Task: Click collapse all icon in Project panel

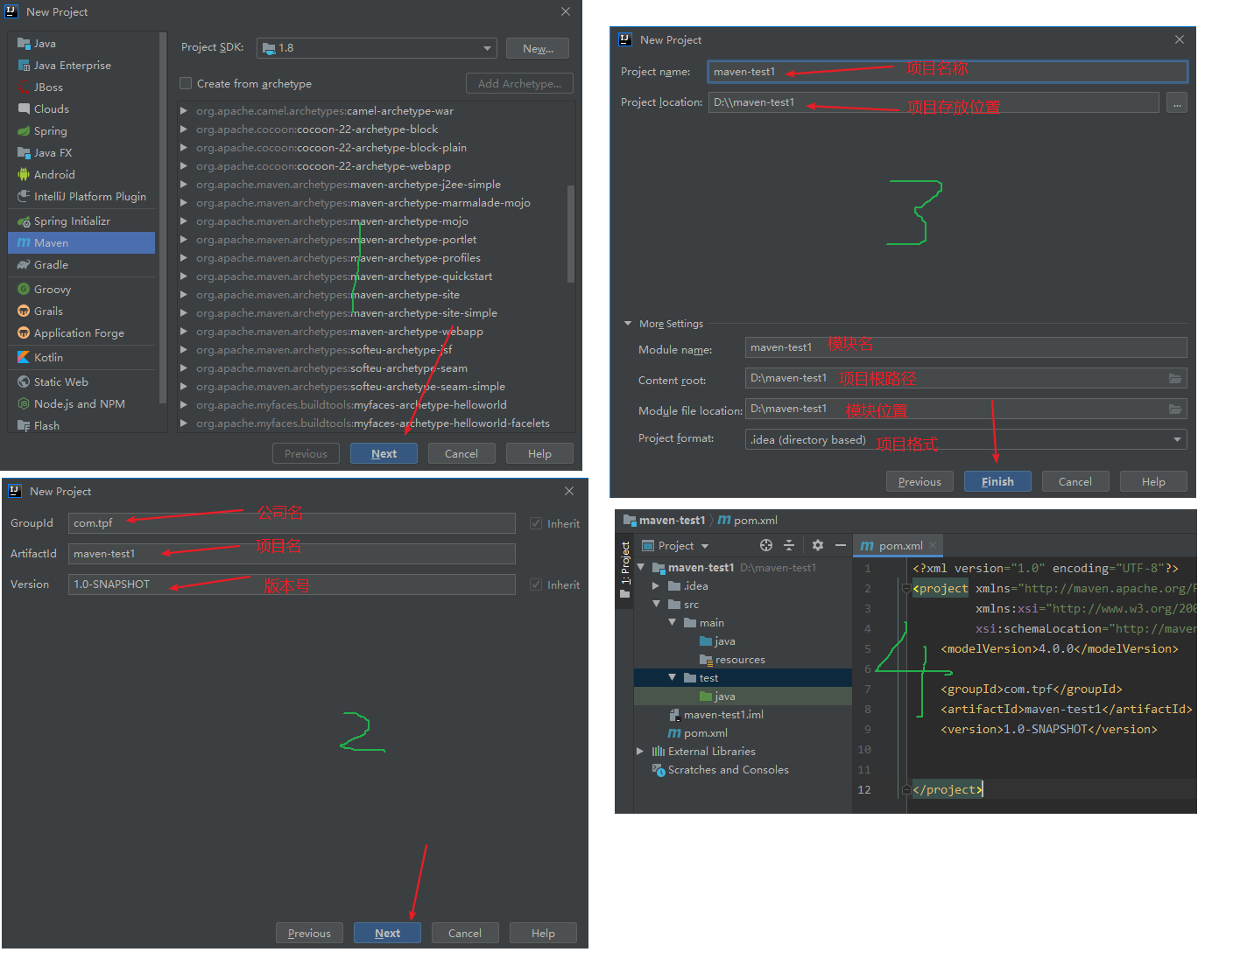Action: click(x=789, y=545)
